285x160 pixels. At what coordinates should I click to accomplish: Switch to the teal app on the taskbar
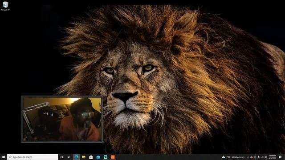click(x=106, y=157)
